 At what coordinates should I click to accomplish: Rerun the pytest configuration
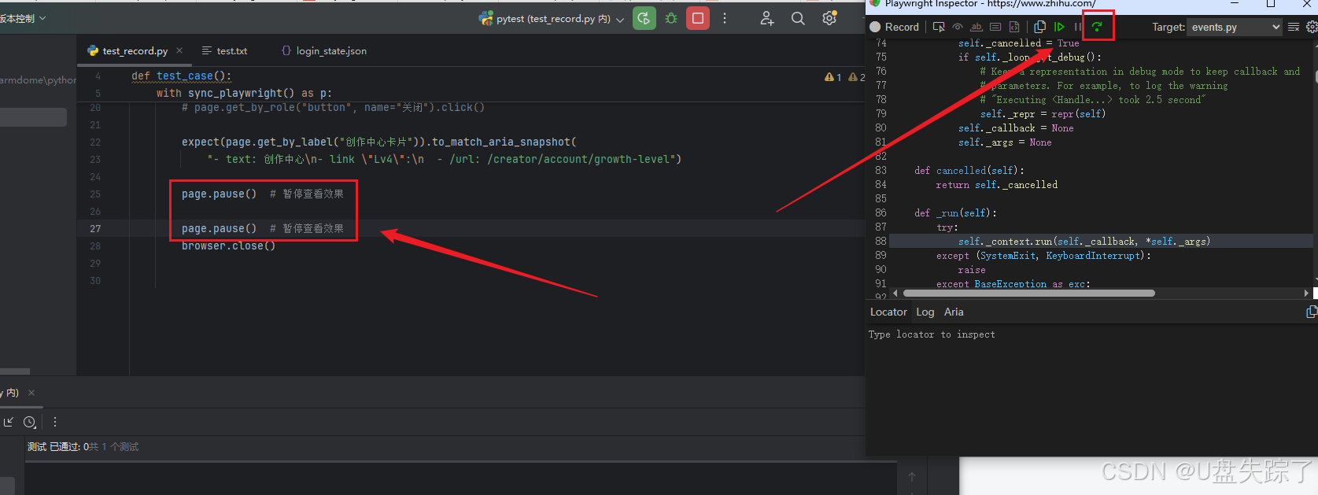point(644,18)
